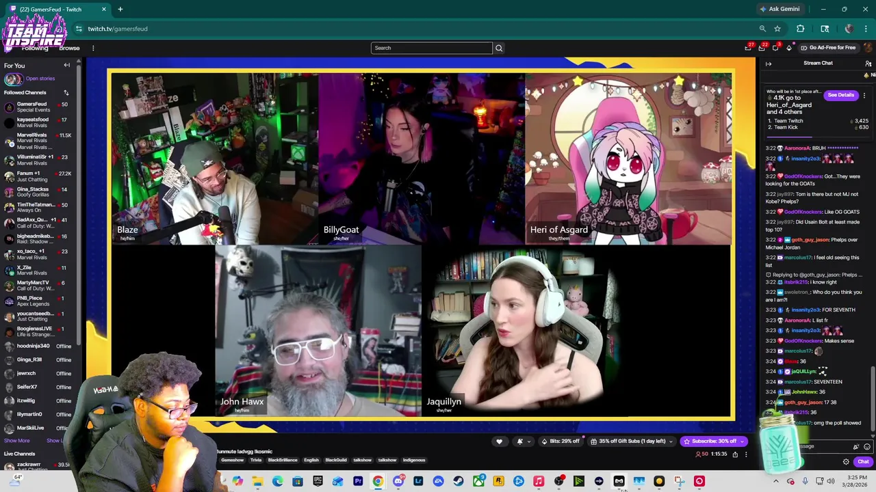Launch Steam from the taskbar
876x492 pixels.
(x=459, y=482)
